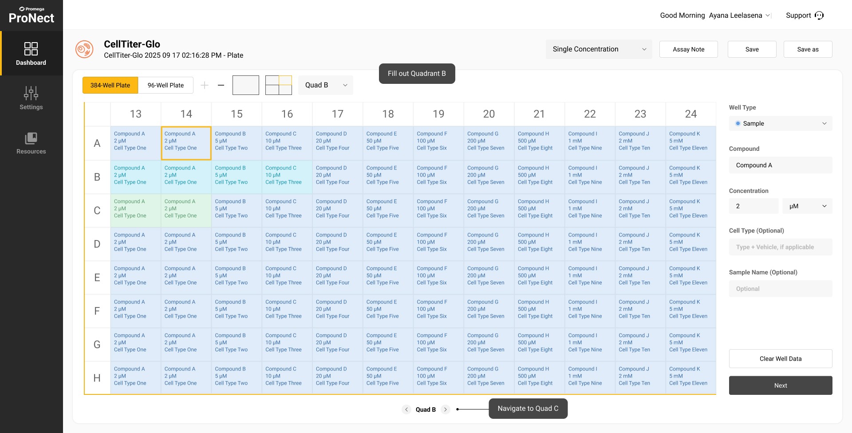Click the ProNect Promega logo
The height and width of the screenshot is (433, 852).
pos(32,15)
